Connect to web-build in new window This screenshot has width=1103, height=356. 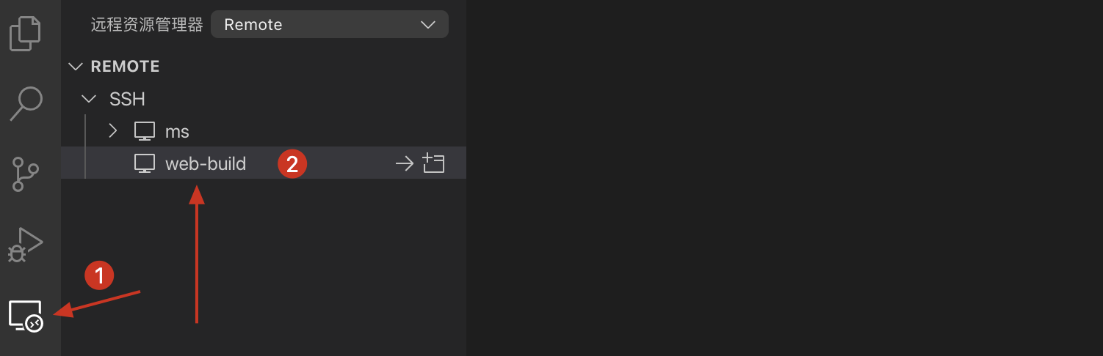(x=434, y=163)
